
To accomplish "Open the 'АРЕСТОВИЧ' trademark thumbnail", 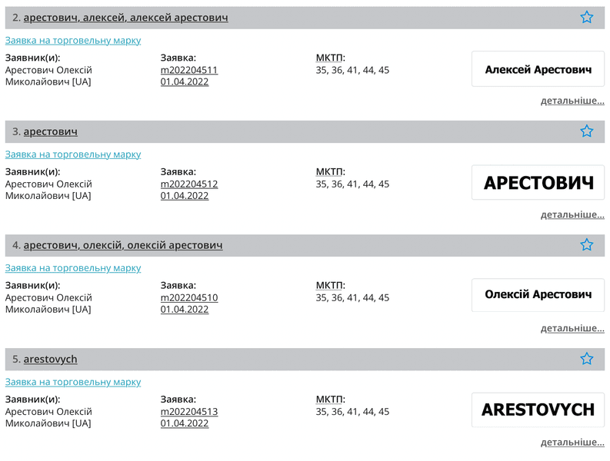I will 538,183.
